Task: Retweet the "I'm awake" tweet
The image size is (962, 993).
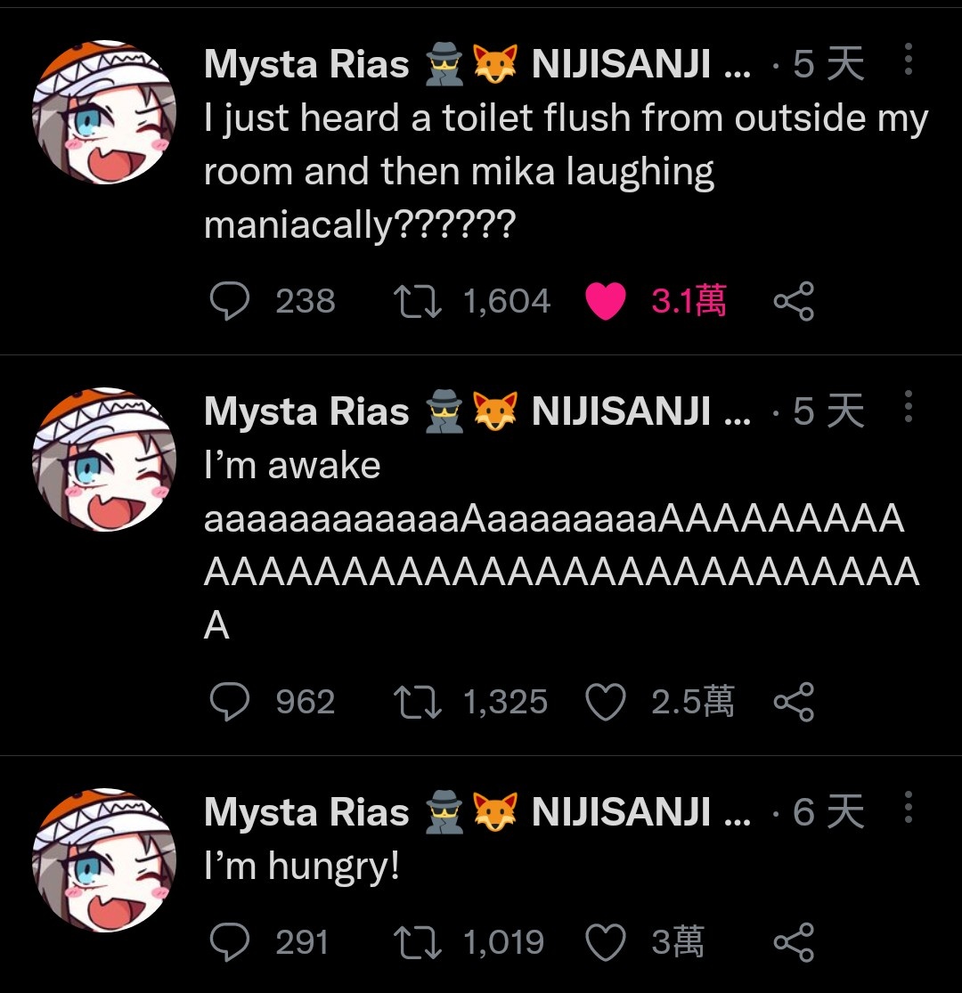Action: point(418,703)
